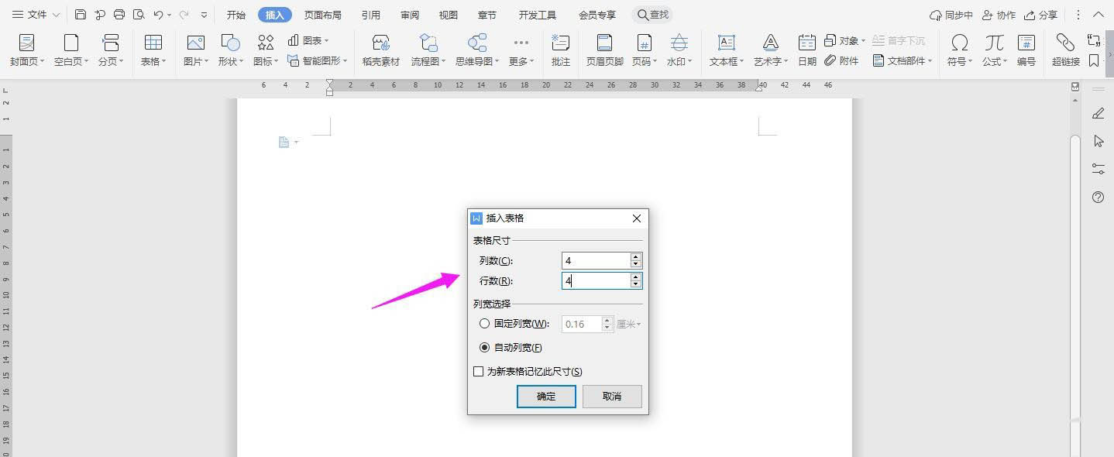Switch to the 页面布局 tab
The image size is (1114, 457).
pyautogui.click(x=322, y=15)
